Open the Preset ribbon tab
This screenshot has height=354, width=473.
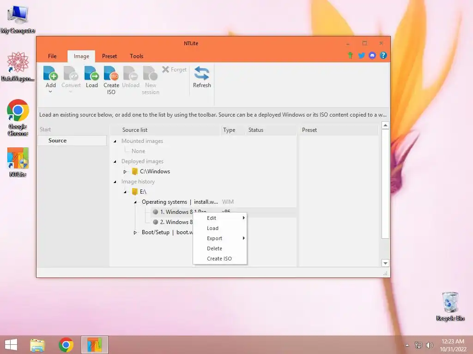[109, 56]
